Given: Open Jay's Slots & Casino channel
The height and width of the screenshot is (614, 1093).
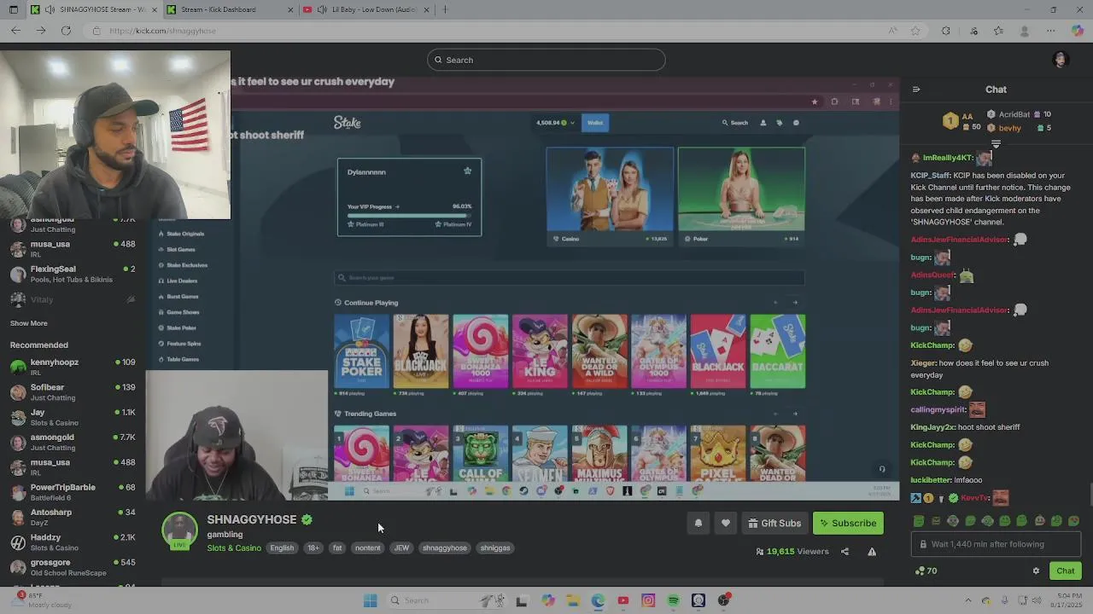Looking at the screenshot, I should point(73,417).
